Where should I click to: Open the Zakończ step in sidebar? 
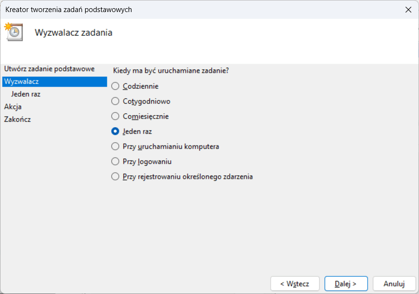coord(17,119)
